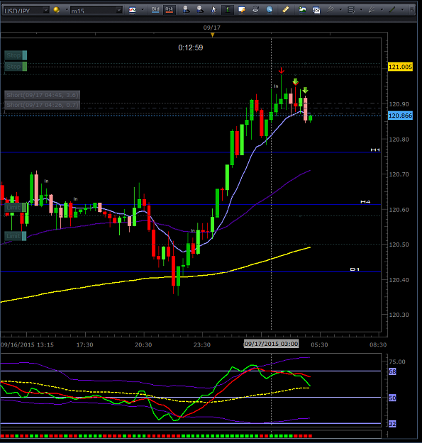This screenshot has width=422, height=443.
Task: Click the H4 level line label
Action: 365,202
